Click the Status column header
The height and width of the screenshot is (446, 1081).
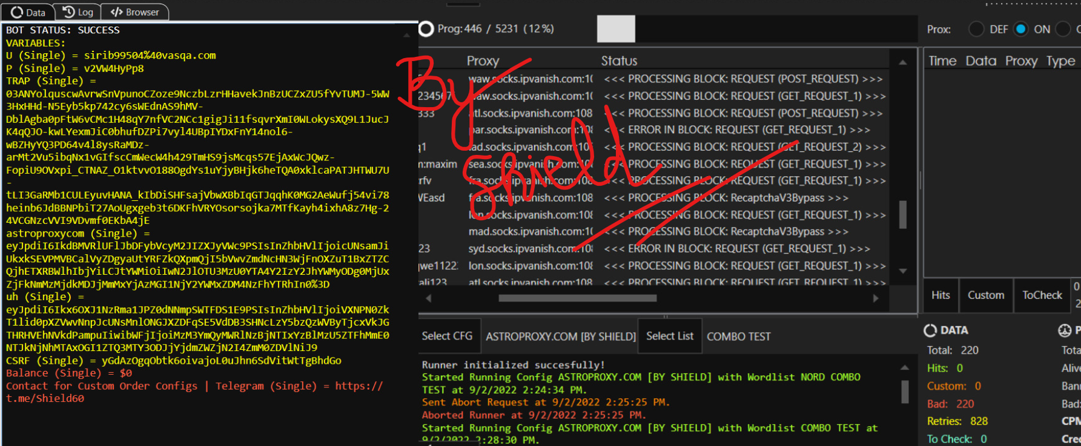[x=619, y=61]
